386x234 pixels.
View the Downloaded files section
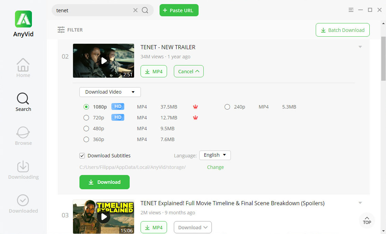23,204
